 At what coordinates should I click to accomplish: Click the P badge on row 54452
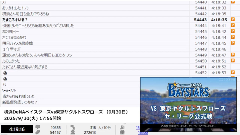233,72
